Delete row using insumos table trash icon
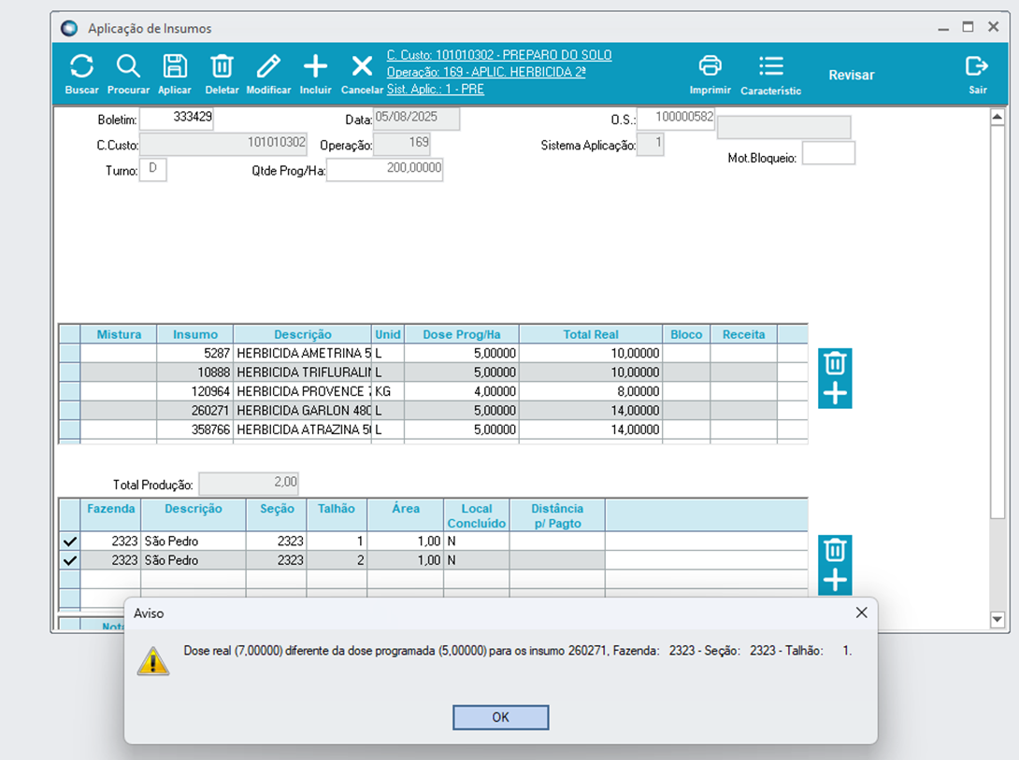This screenshot has width=1019, height=760. (x=835, y=363)
